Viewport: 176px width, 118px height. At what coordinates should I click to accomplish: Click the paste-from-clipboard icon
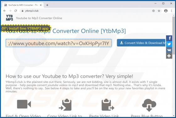(x=108, y=105)
